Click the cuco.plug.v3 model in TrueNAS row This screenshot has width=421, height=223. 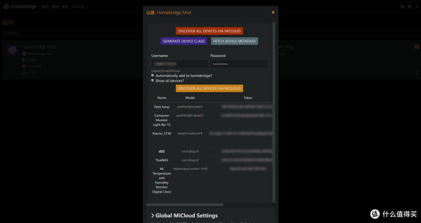pyautogui.click(x=190, y=160)
